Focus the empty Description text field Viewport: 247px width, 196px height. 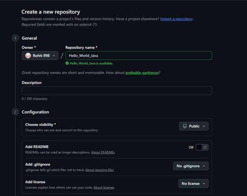[117, 91]
